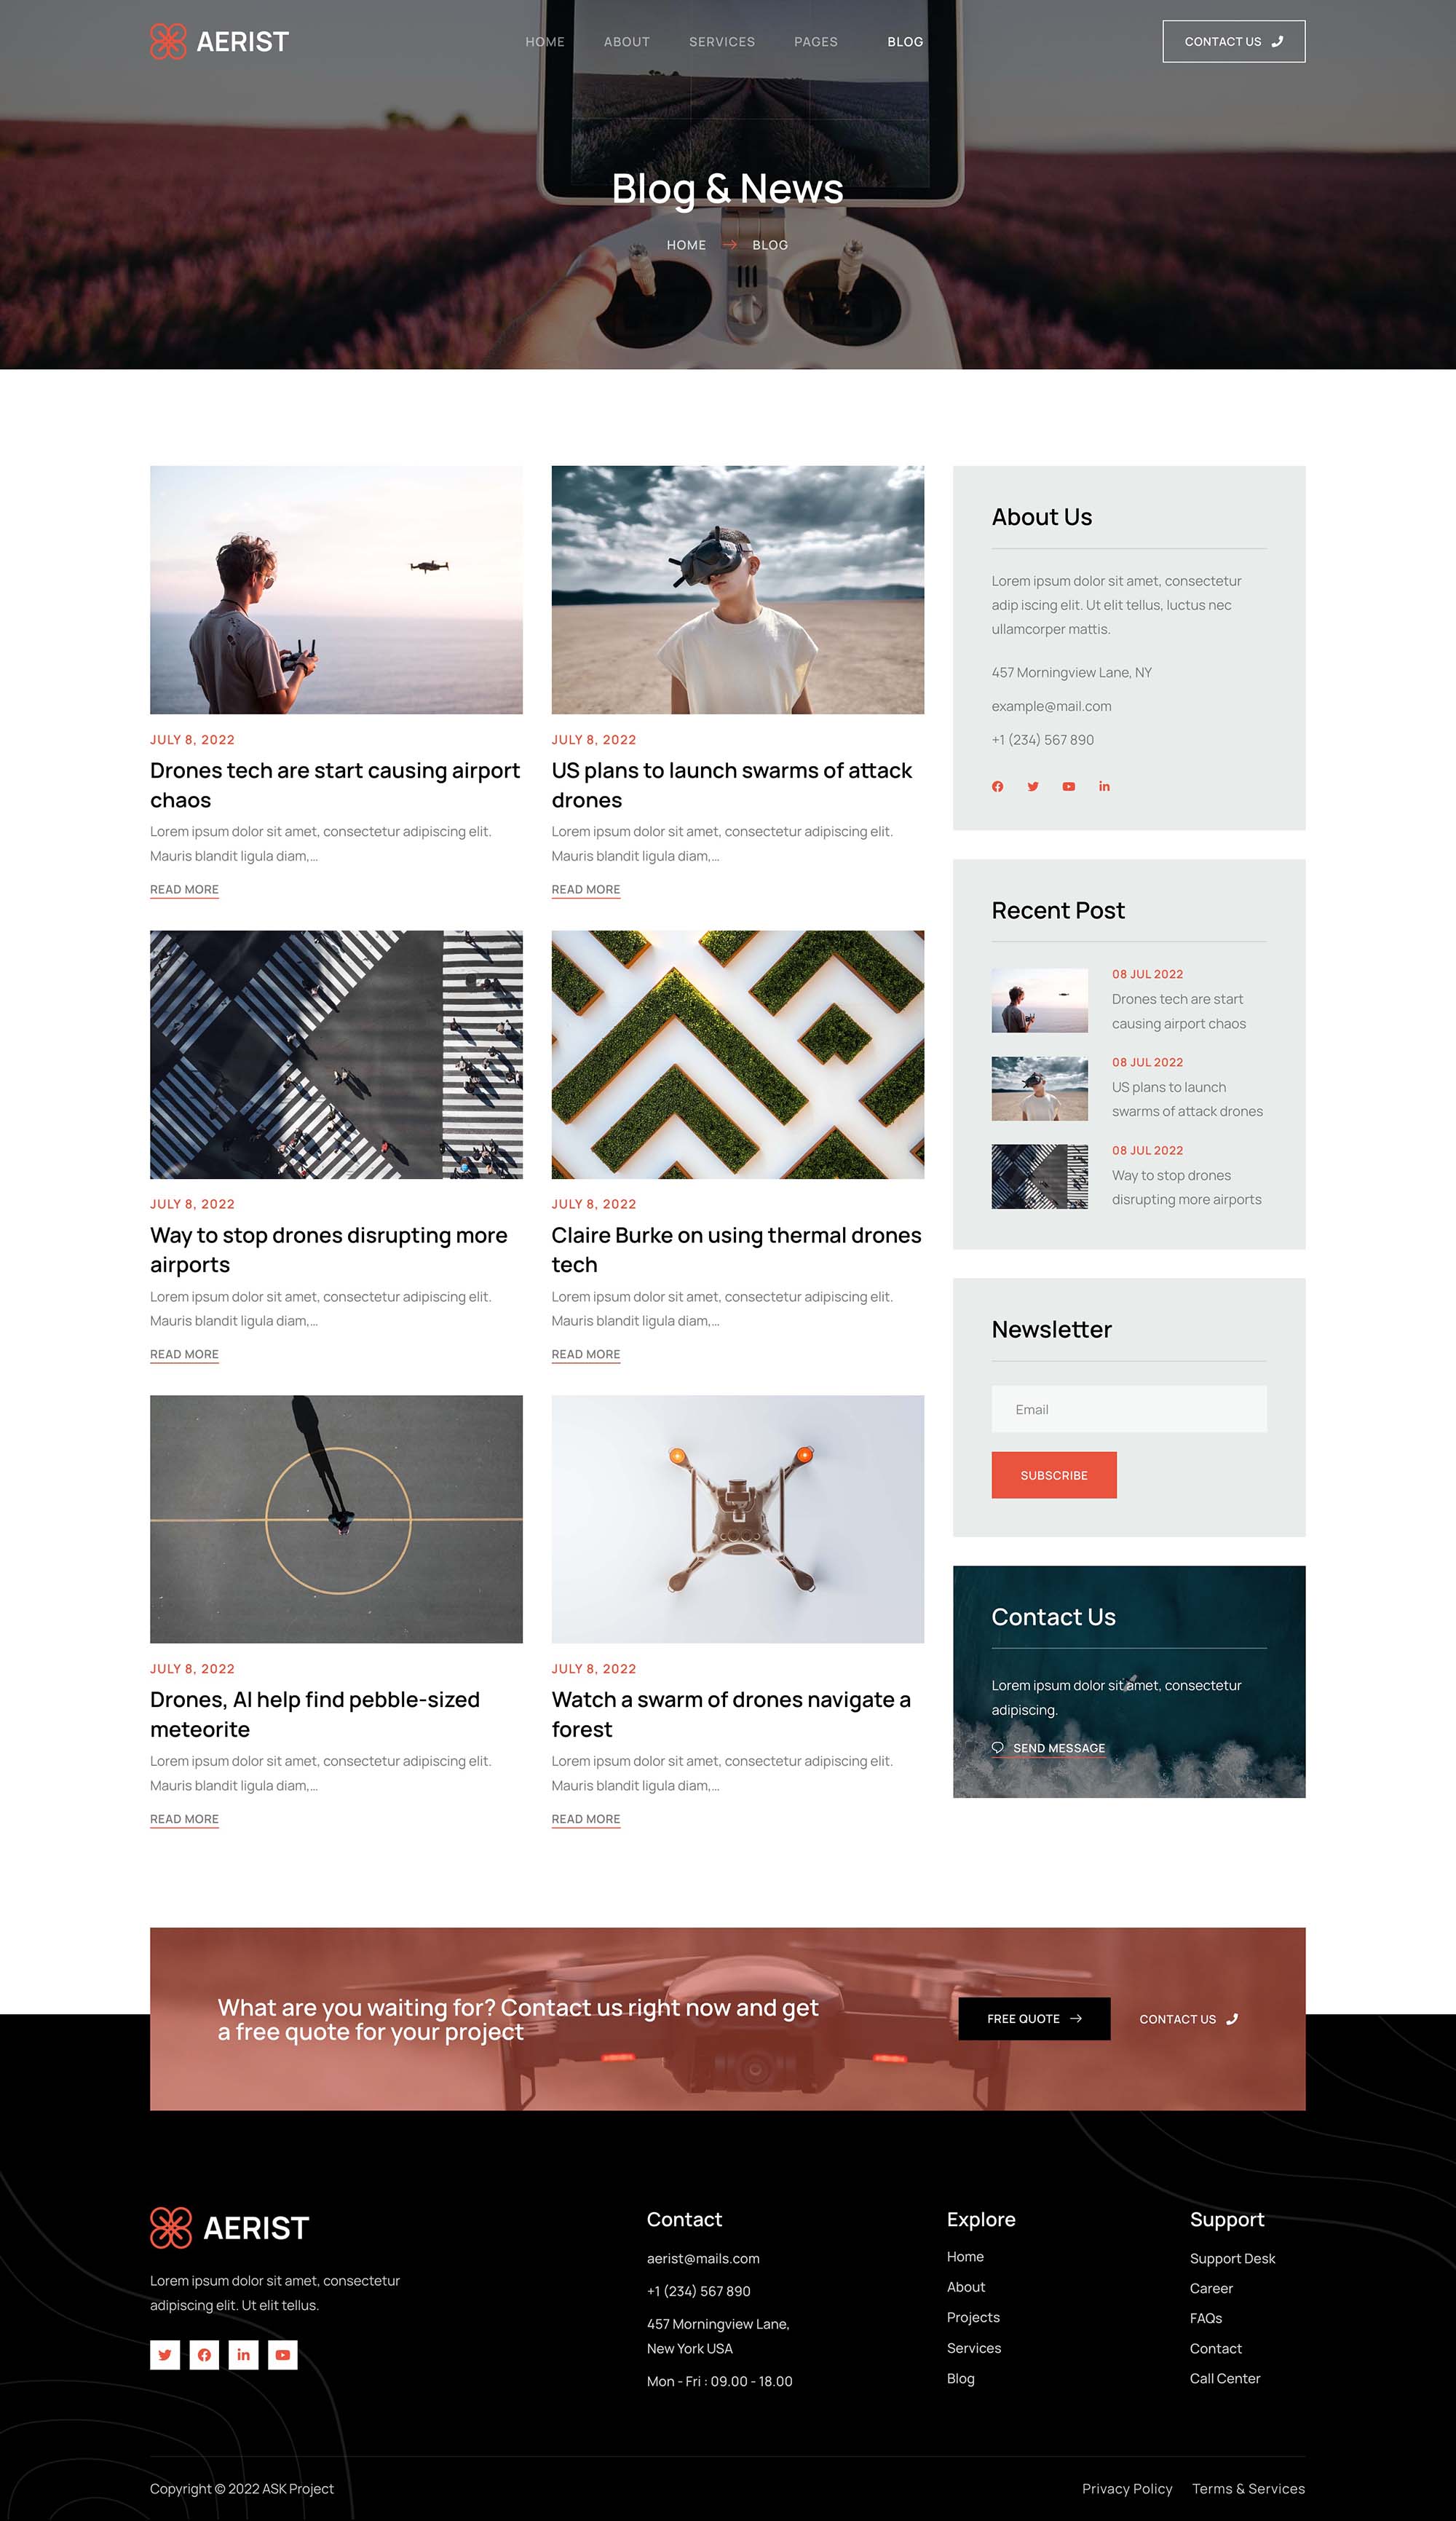Go to Home in the breadcrumb

tap(686, 245)
